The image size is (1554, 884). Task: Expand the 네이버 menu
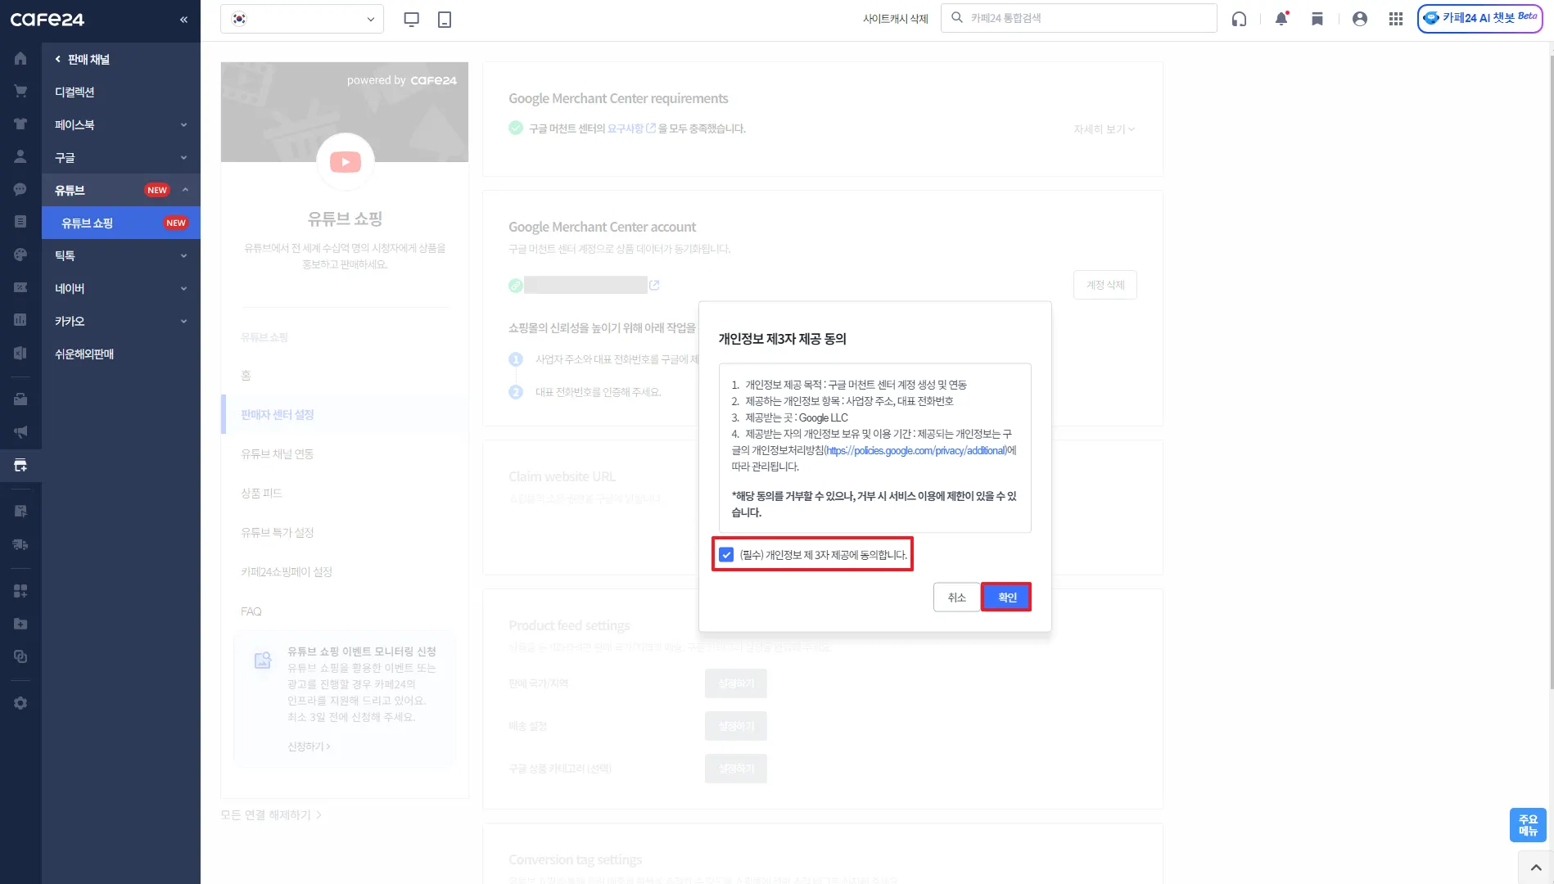[x=121, y=288]
